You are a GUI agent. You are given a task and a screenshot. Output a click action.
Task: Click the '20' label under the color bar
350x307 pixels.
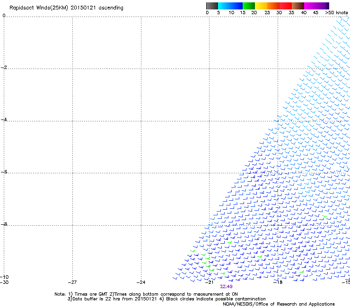[254, 13]
